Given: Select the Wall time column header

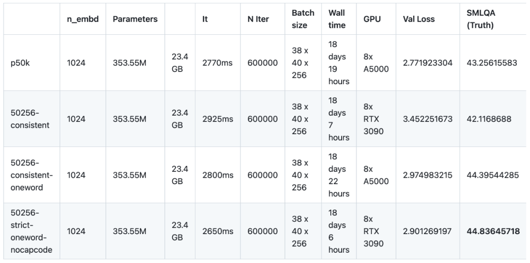Looking at the screenshot, I should [337, 19].
